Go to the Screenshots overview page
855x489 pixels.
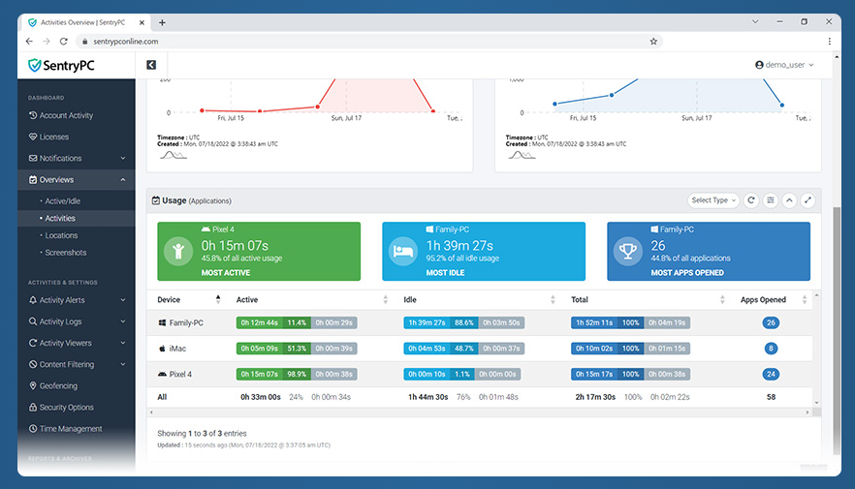click(65, 253)
